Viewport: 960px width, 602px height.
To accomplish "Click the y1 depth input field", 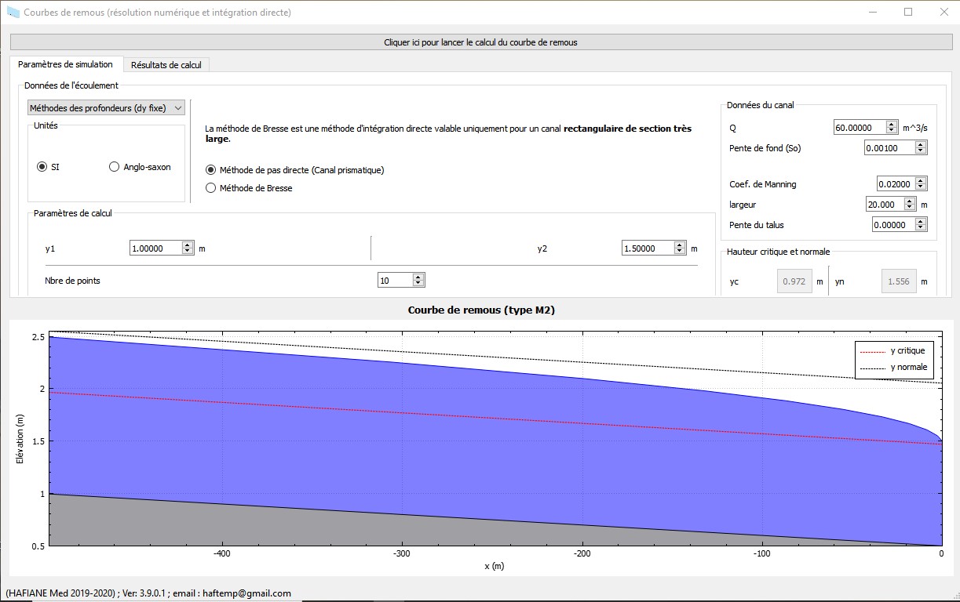I will pyautogui.click(x=155, y=248).
